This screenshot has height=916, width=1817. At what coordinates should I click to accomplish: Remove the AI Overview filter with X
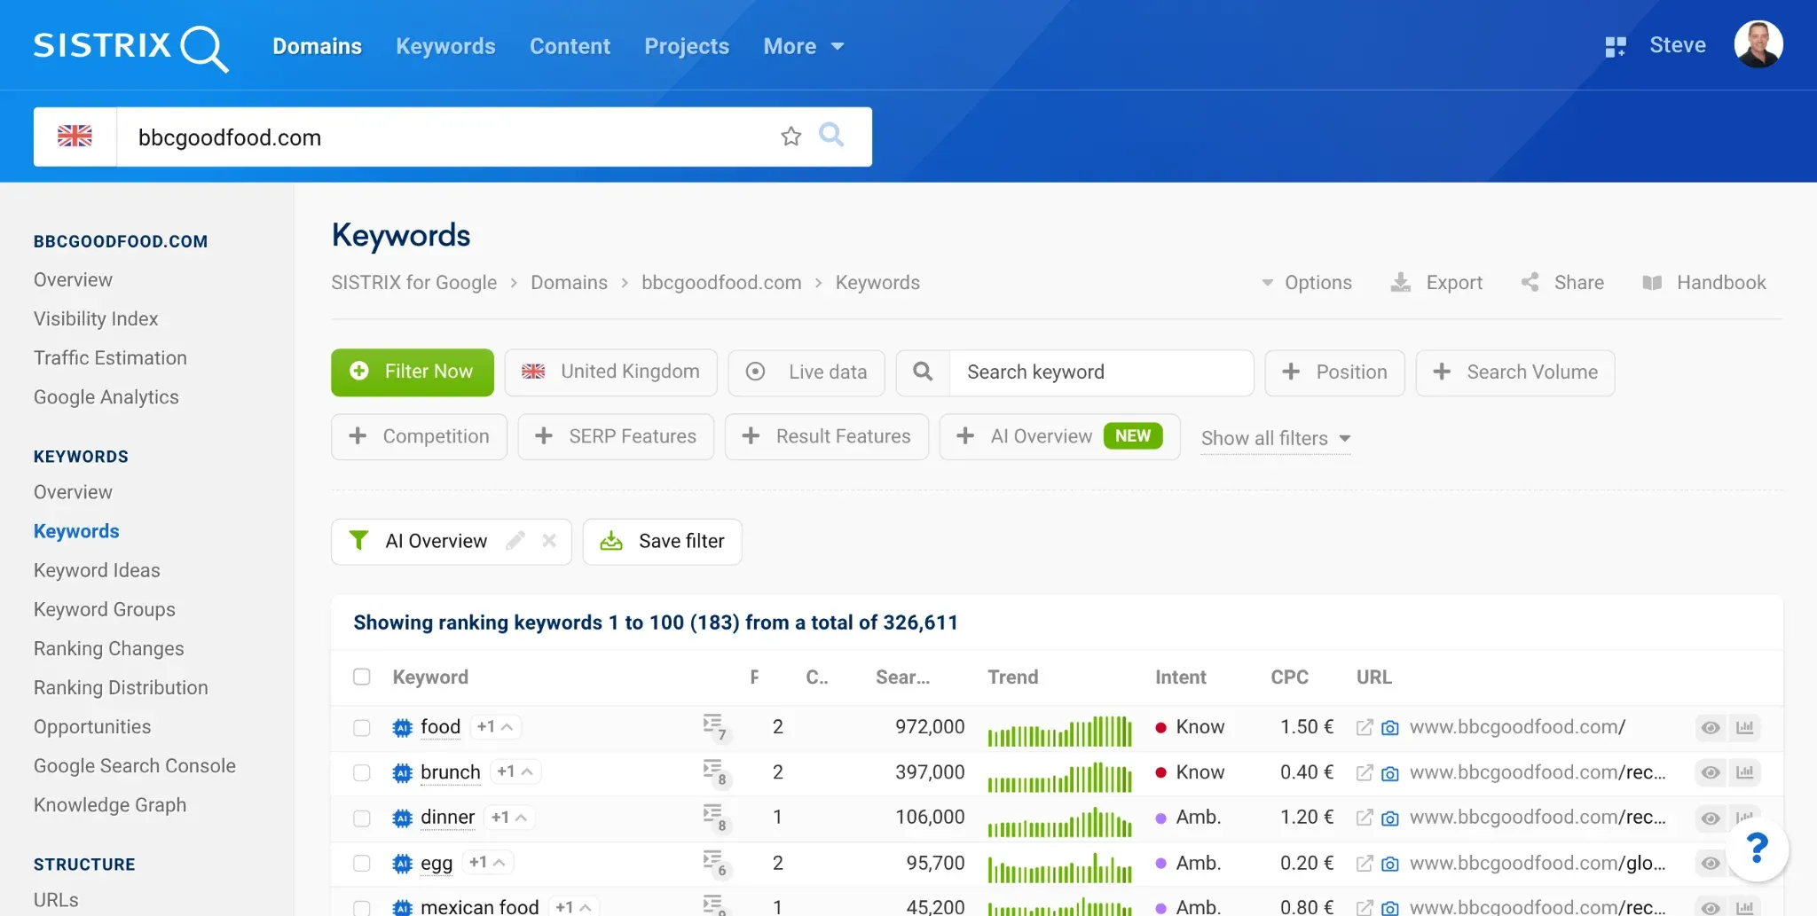549,541
